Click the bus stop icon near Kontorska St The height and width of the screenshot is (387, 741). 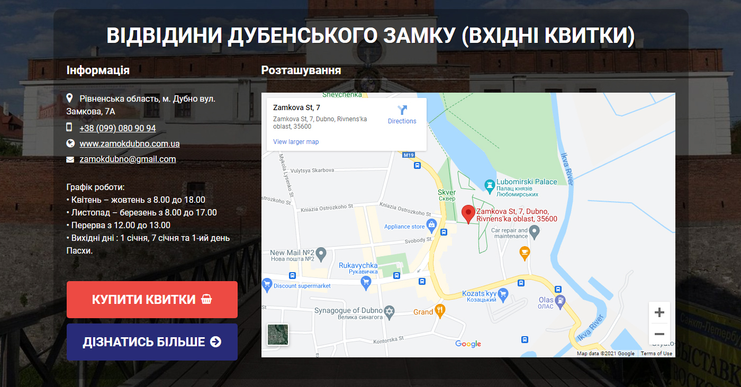pyautogui.click(x=525, y=339)
